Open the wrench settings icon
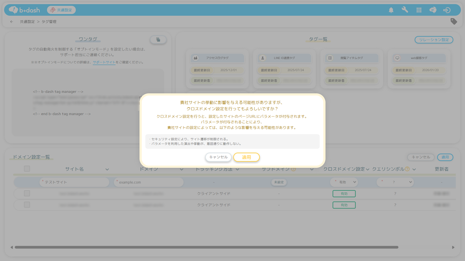 coord(405,10)
